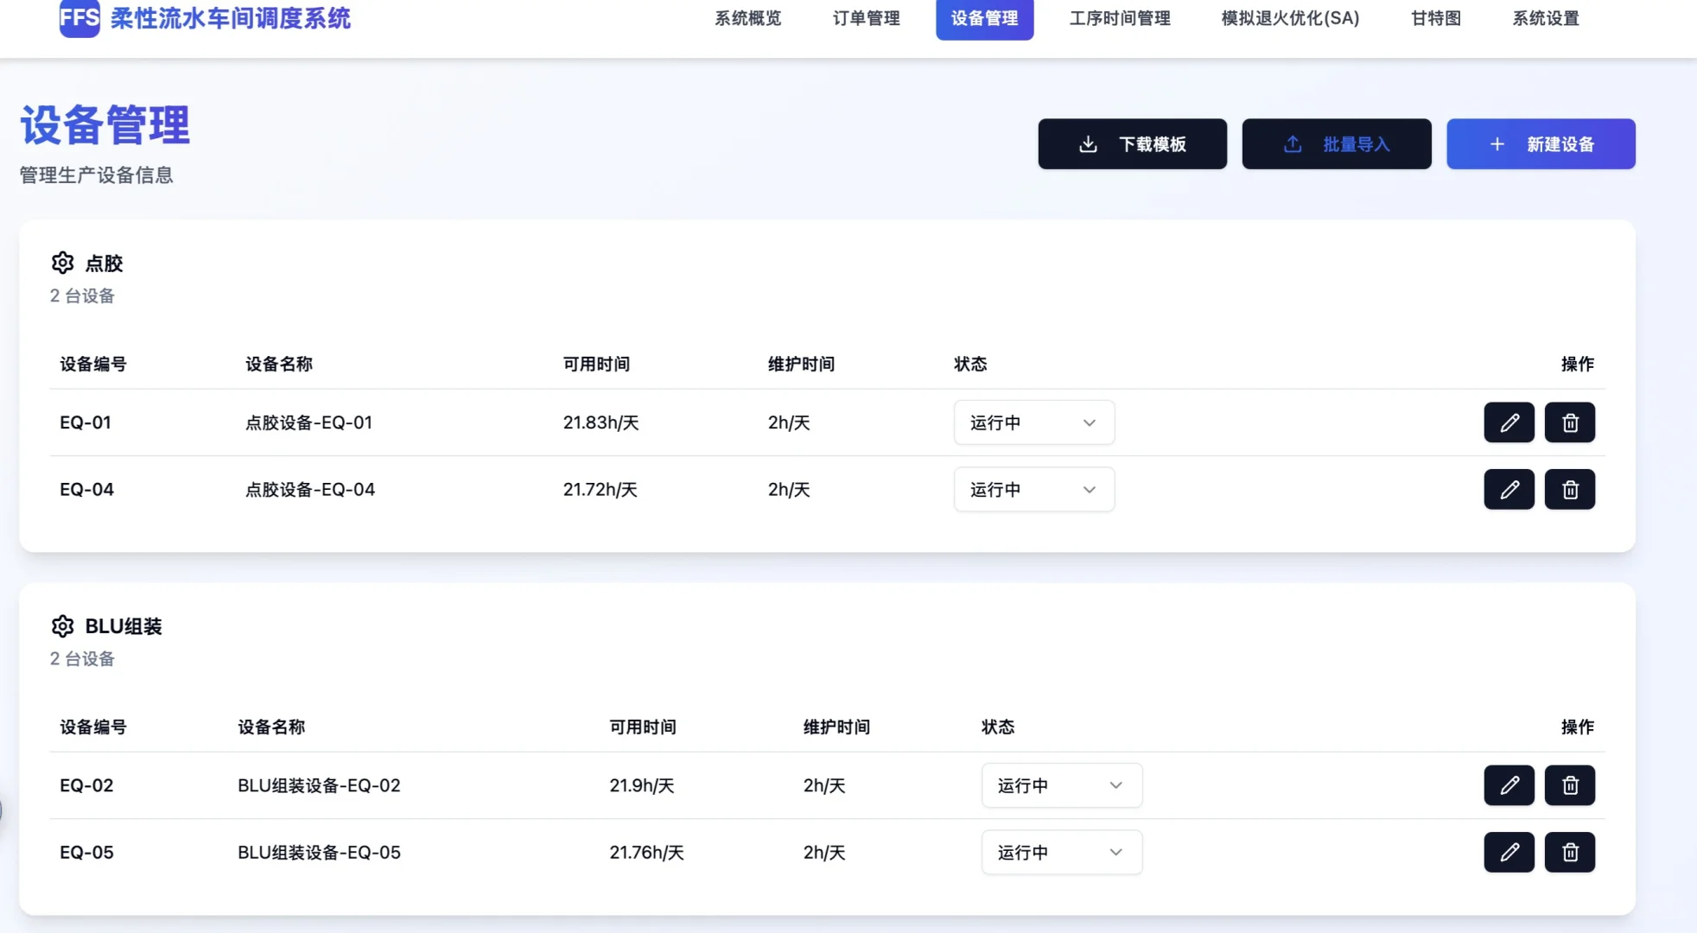This screenshot has height=933, width=1697.
Task: Click the delete trash icon for EQ-05
Action: (x=1570, y=852)
